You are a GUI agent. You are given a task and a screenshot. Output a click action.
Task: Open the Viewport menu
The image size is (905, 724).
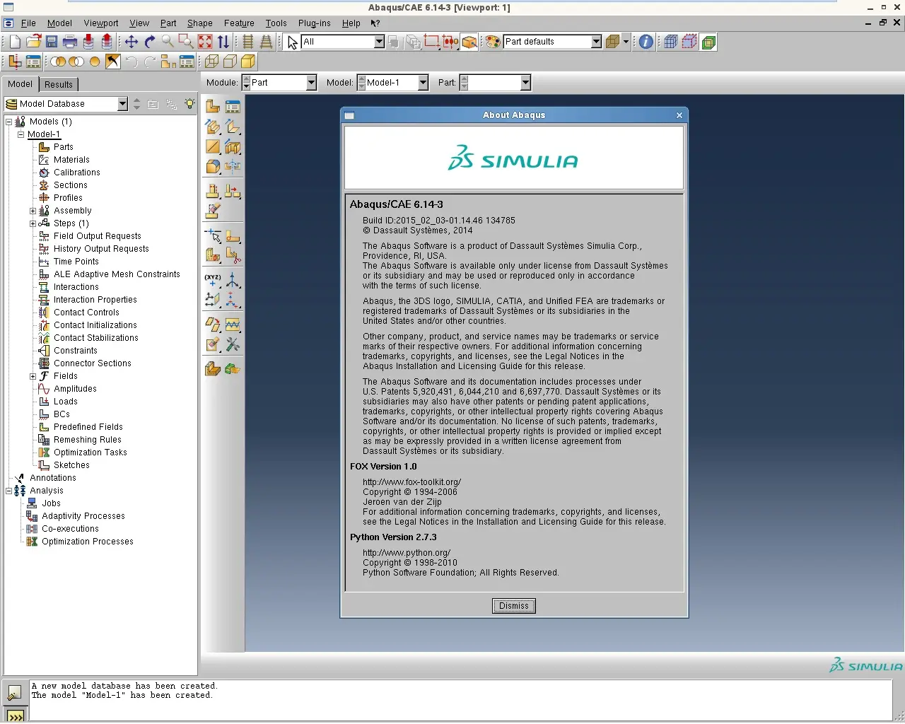point(101,23)
